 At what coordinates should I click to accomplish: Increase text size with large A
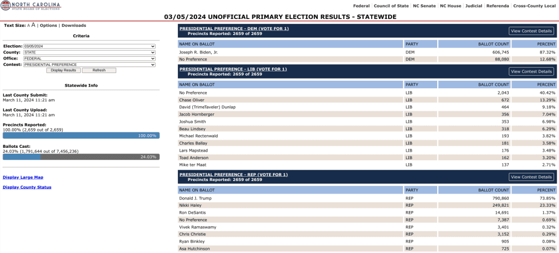coord(33,25)
